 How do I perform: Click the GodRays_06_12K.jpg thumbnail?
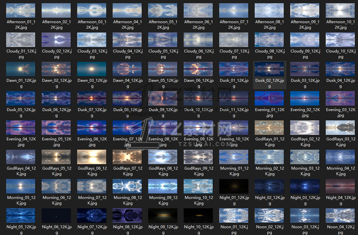[92, 157]
